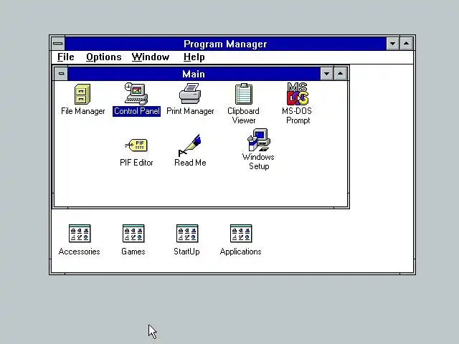Select the File Manager icon
The height and width of the screenshot is (344, 459).
pyautogui.click(x=82, y=94)
